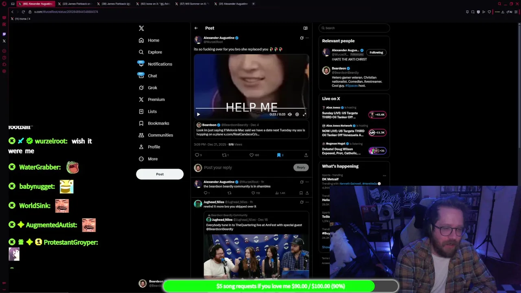Image resolution: width=521 pixels, height=293 pixels.
Task: Click the Grok icon on Jughead_Niles's reply
Action: 302,202
